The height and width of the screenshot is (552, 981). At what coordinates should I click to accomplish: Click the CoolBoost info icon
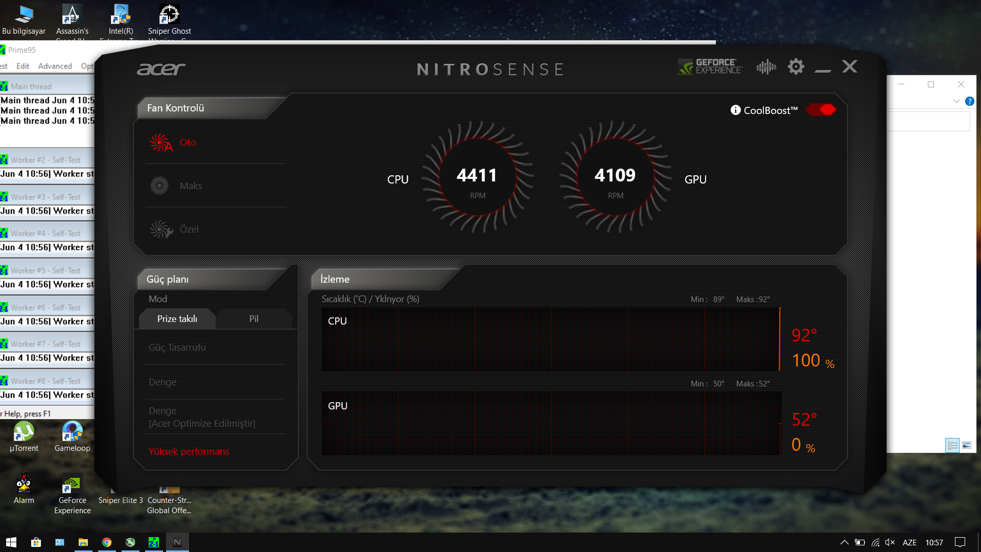tap(735, 110)
